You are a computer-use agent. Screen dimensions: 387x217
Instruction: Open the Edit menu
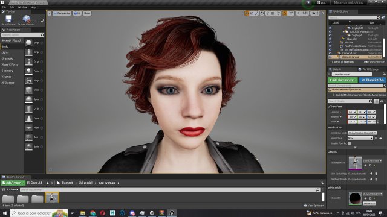(12, 7)
